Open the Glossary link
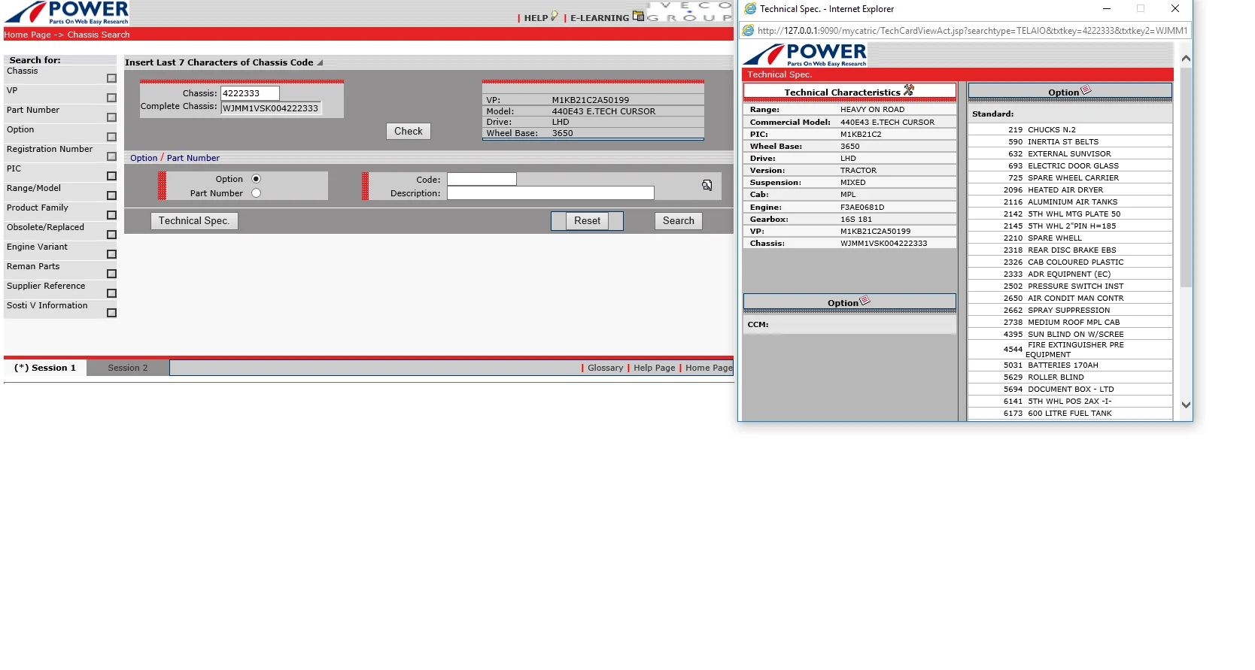This screenshot has width=1255, height=670. click(x=605, y=368)
